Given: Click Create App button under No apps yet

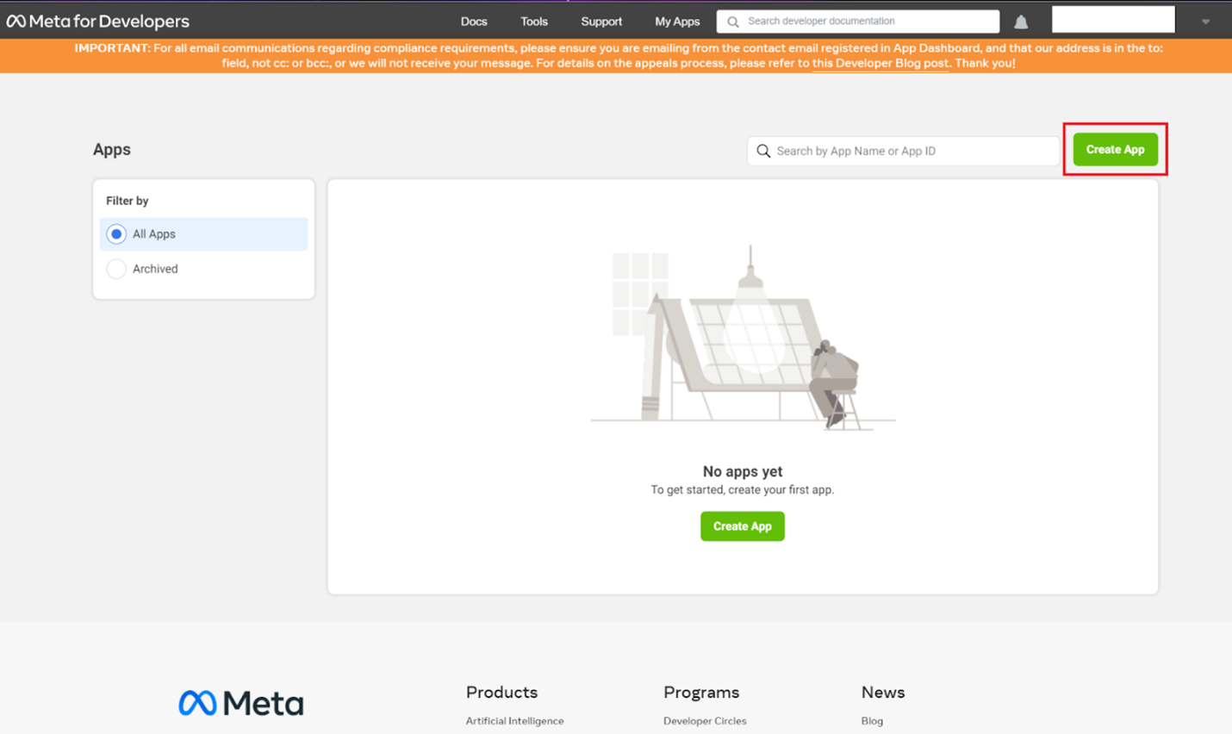Looking at the screenshot, I should [743, 526].
